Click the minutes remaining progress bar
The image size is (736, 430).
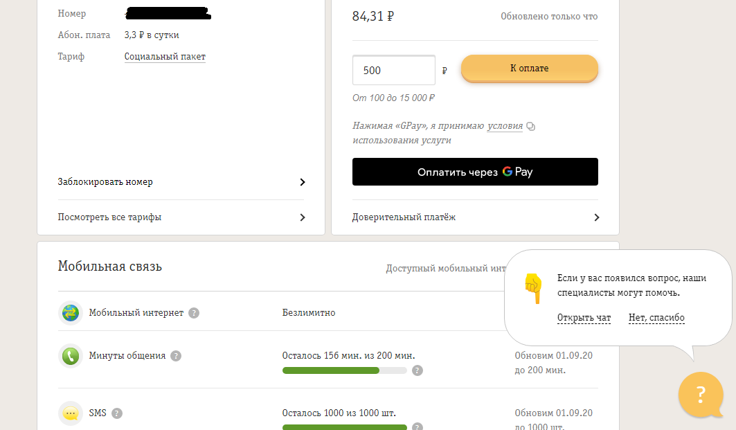[344, 370]
